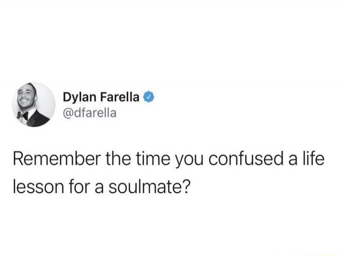
Task: Click the word "you" in the tweet
Action: pyautogui.click(x=190, y=161)
